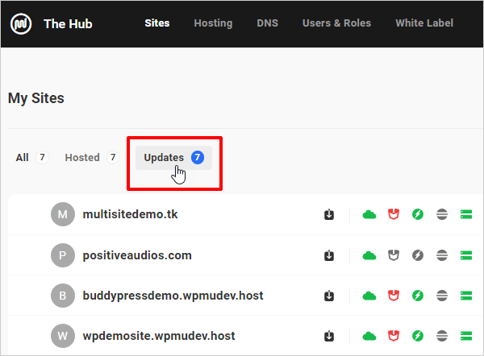Click green performance bolt for wpdemosite.wpmudev.host
The width and height of the screenshot is (484, 356).
pos(418,336)
